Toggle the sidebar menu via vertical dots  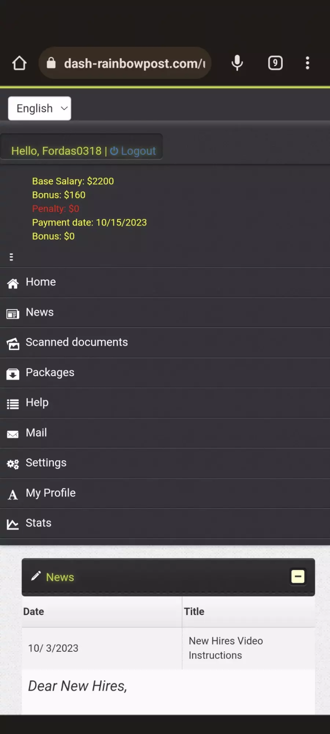click(x=11, y=257)
